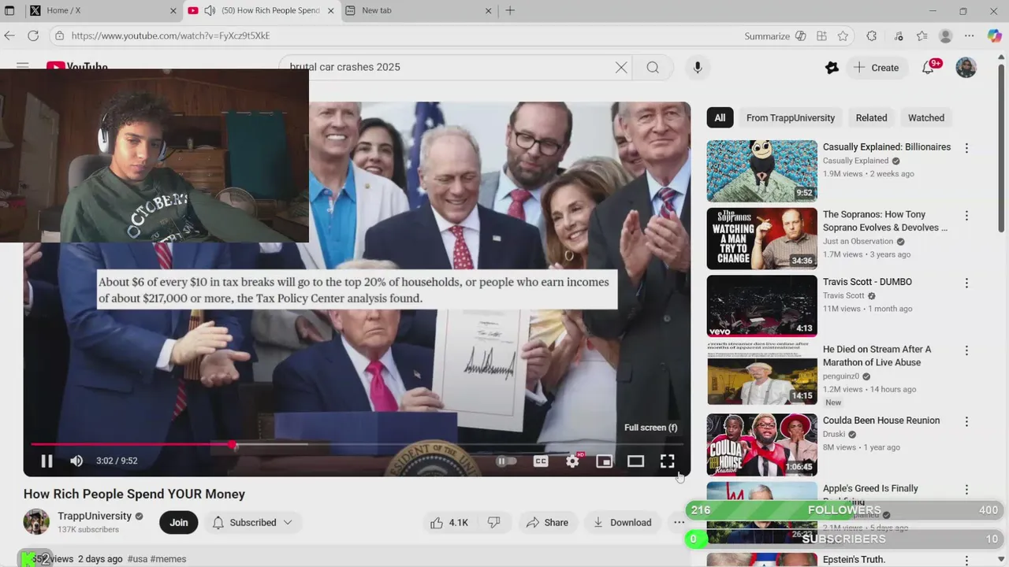Screen dimensions: 1009x567
Task: Open TrappUniversity channel avatar
Action: [36, 522]
